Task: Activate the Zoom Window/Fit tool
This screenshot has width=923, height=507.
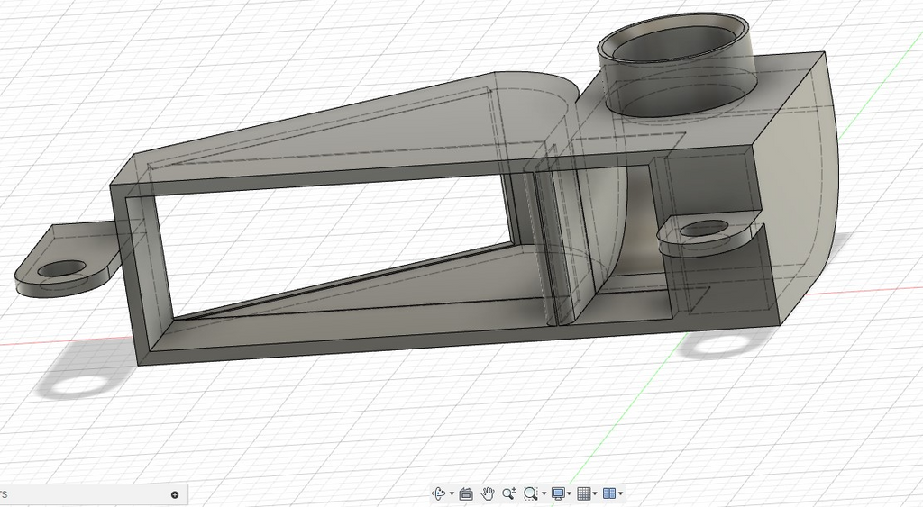Action: pyautogui.click(x=531, y=493)
